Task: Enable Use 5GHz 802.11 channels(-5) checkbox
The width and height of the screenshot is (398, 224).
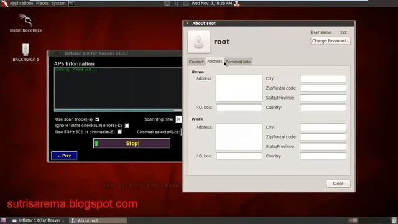Action: (x=119, y=132)
